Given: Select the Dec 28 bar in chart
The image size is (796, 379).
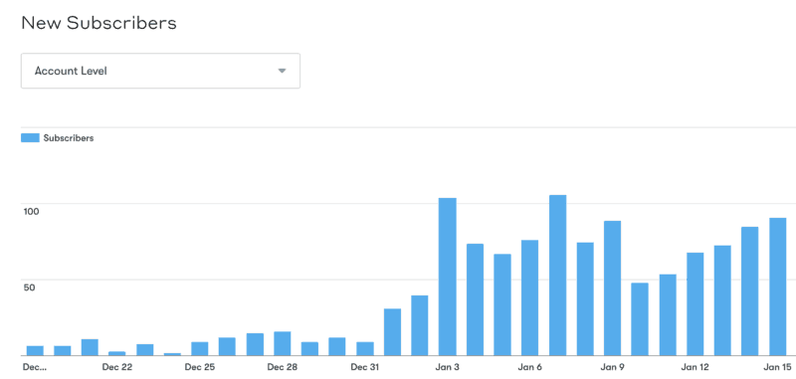Looking at the screenshot, I should (x=283, y=343).
